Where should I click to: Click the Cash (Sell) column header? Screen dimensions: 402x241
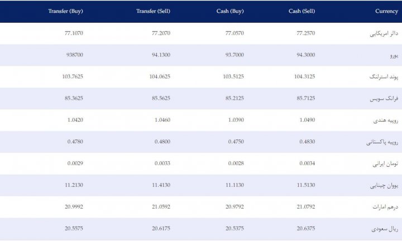click(301, 11)
